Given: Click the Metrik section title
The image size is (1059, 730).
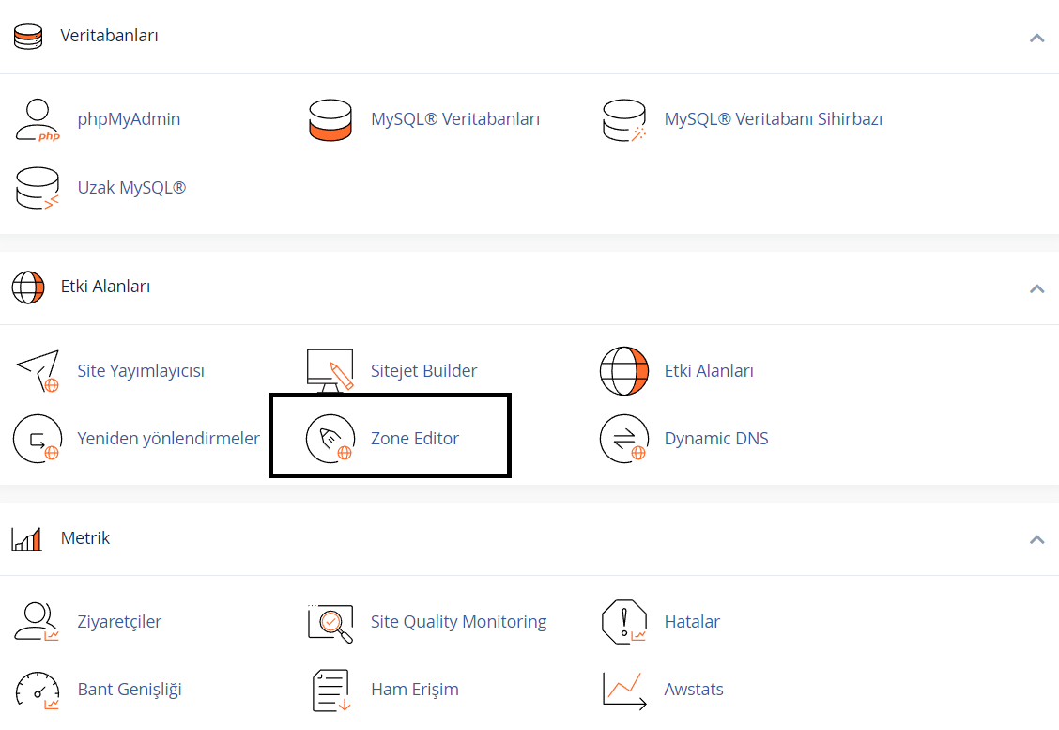Looking at the screenshot, I should [x=85, y=538].
